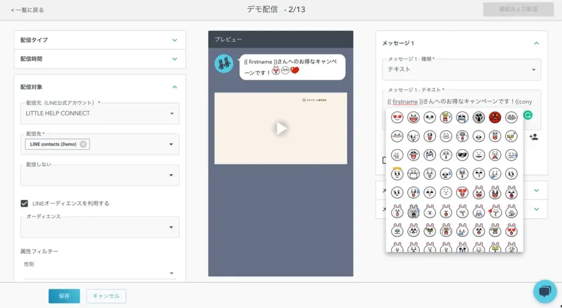Screen dimensions: 562x308
Task: Expand the 配信時間 section
Action: tap(175, 59)
